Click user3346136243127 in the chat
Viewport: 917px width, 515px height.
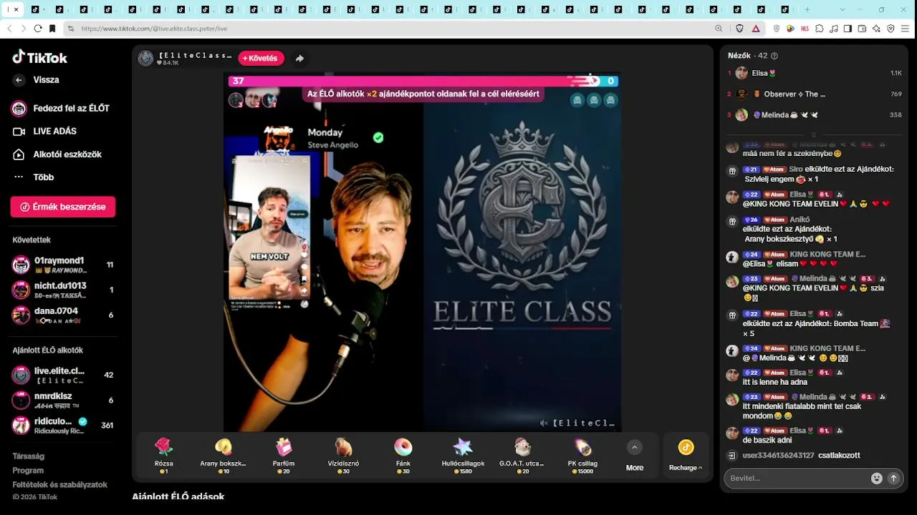tap(779, 456)
